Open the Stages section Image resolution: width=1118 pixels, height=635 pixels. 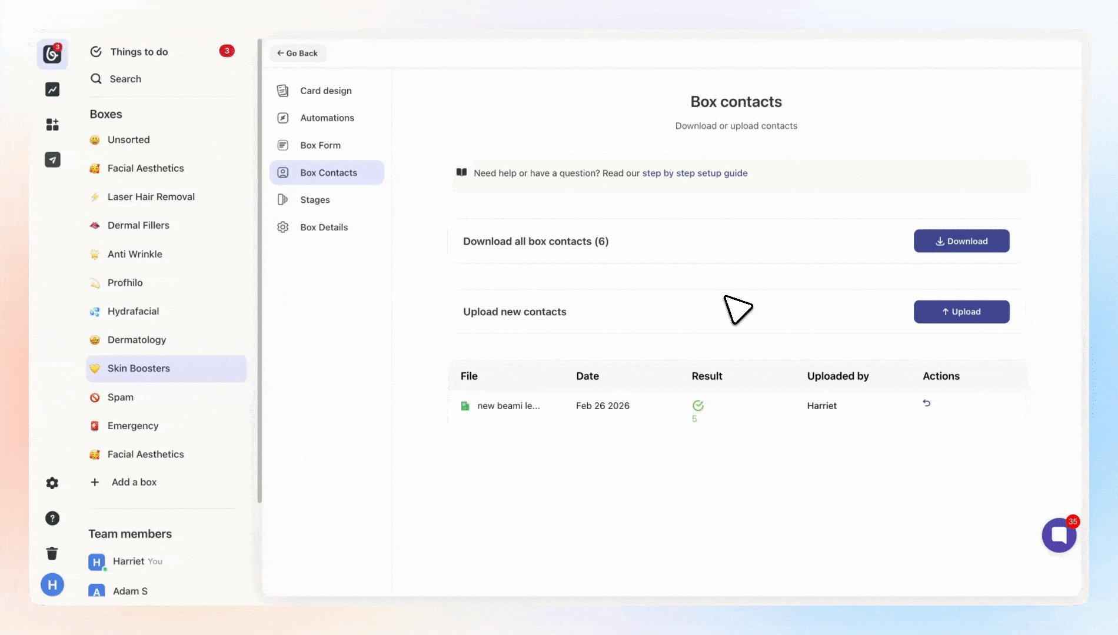pos(327,200)
